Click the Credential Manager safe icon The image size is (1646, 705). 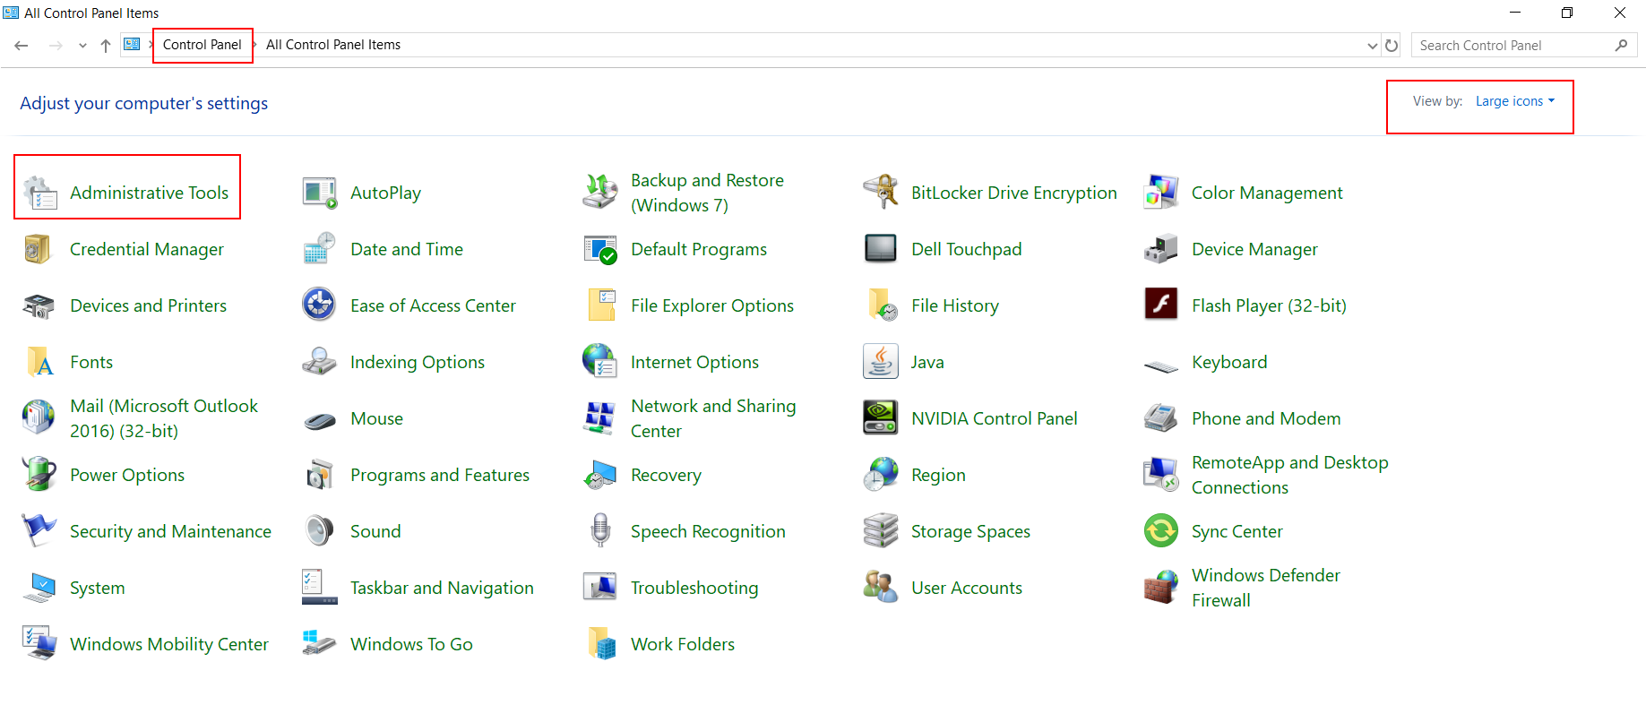click(39, 249)
